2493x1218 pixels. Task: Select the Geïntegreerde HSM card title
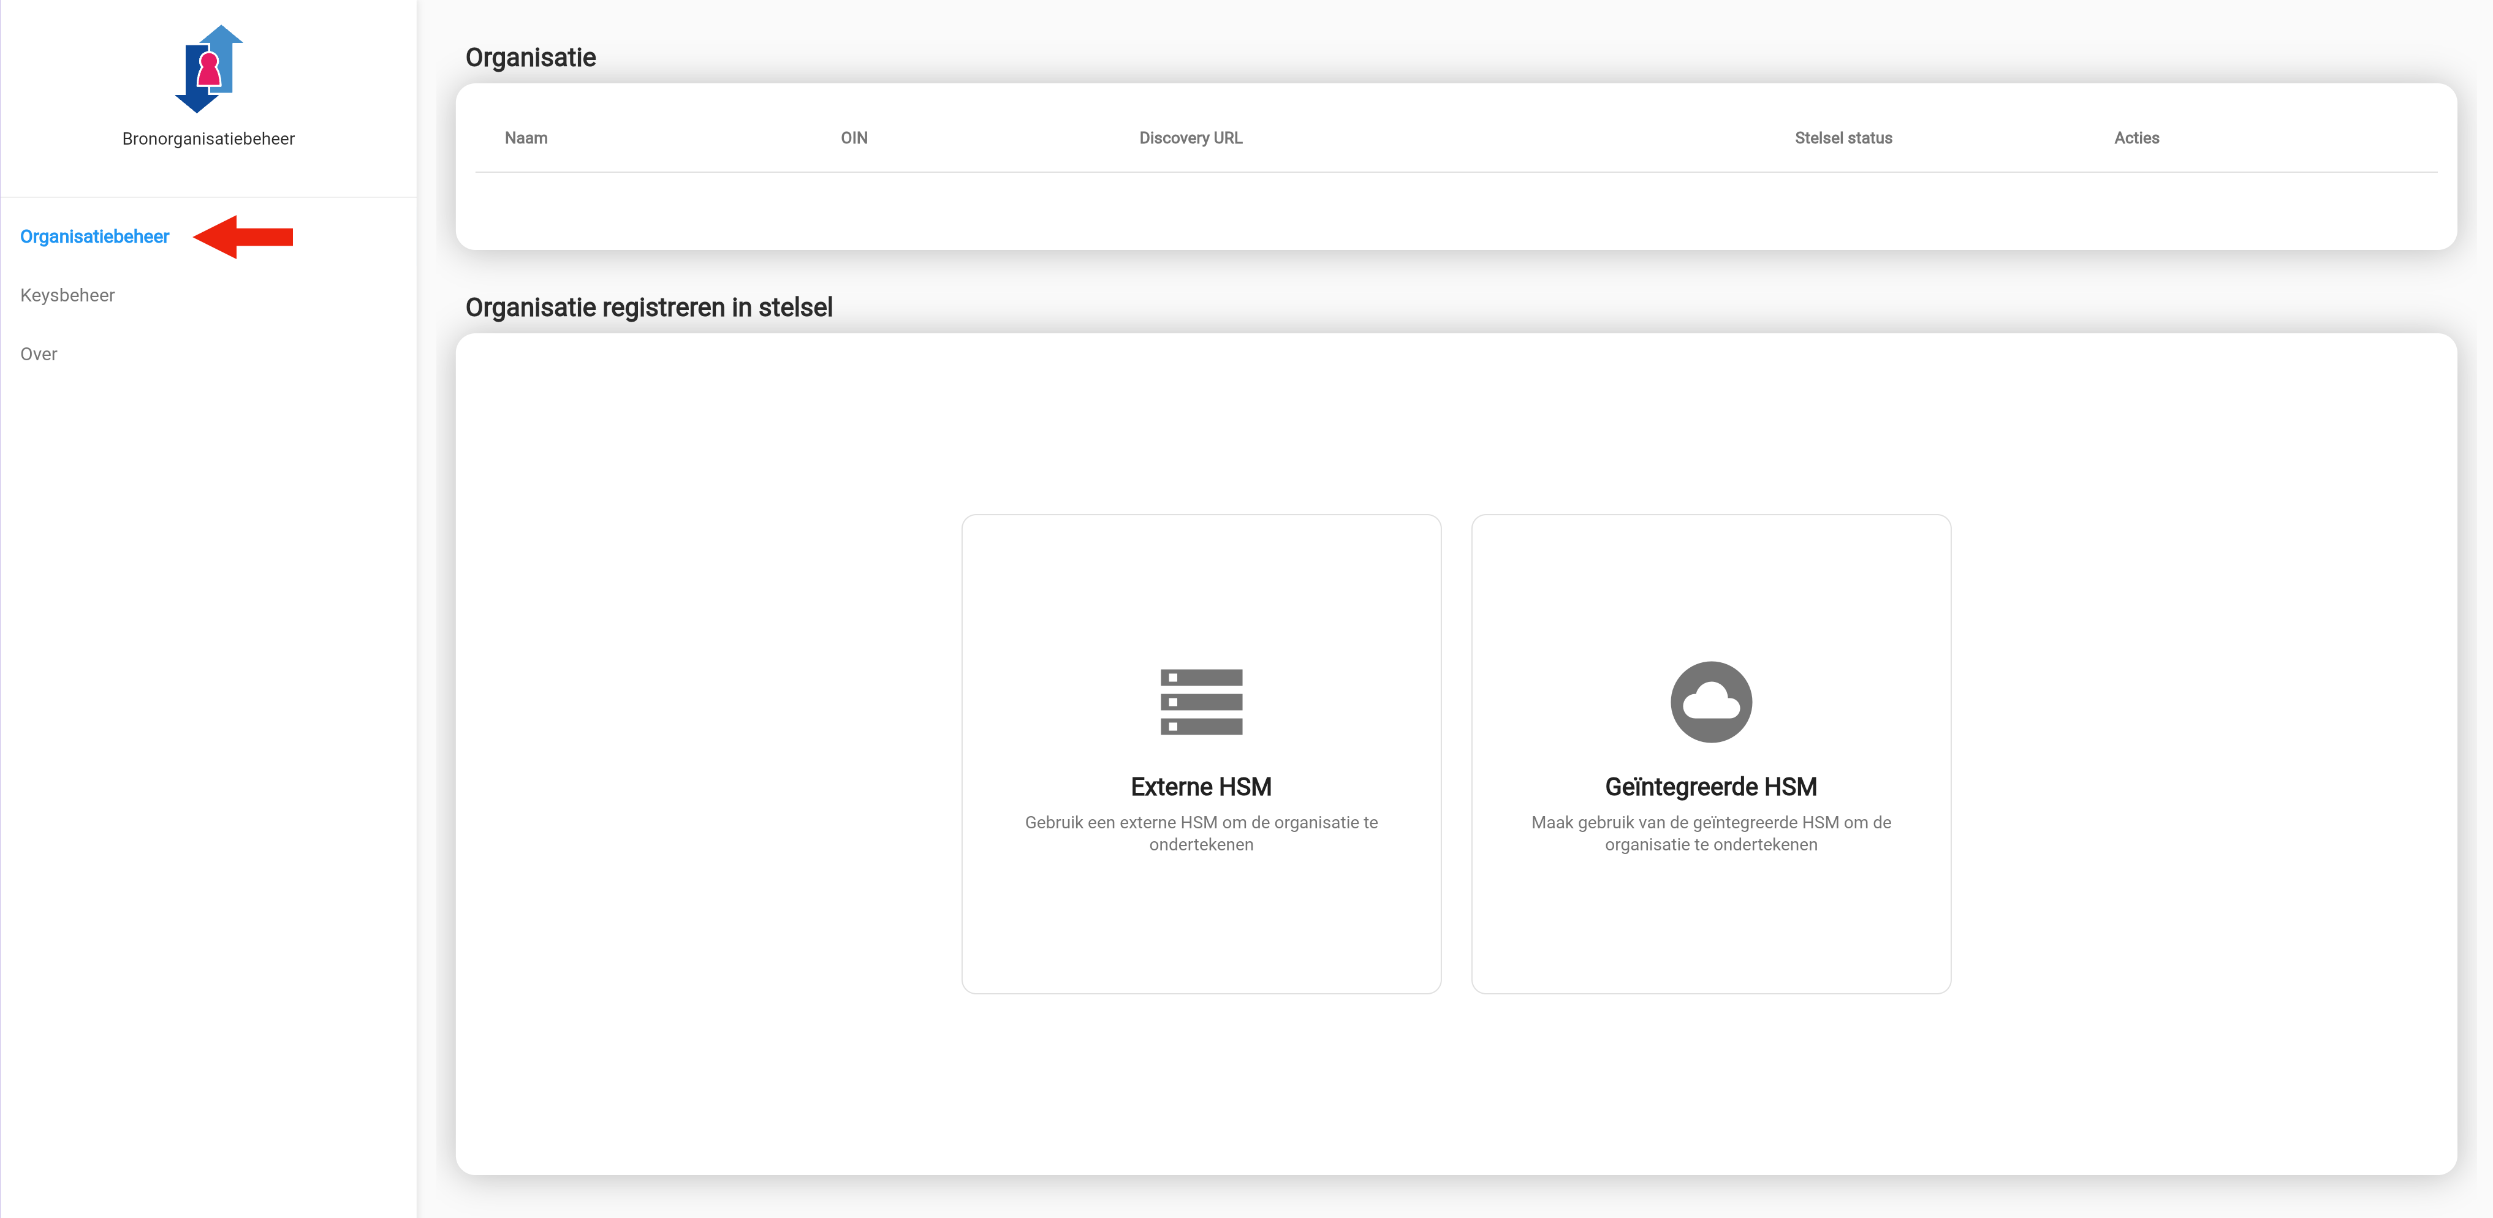point(1710,787)
